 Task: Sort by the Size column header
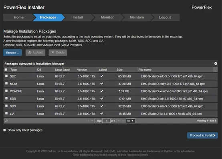(119, 70)
